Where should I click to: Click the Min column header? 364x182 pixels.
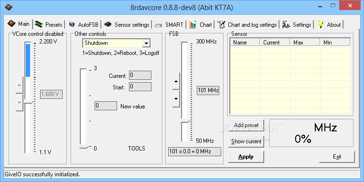tap(335, 43)
